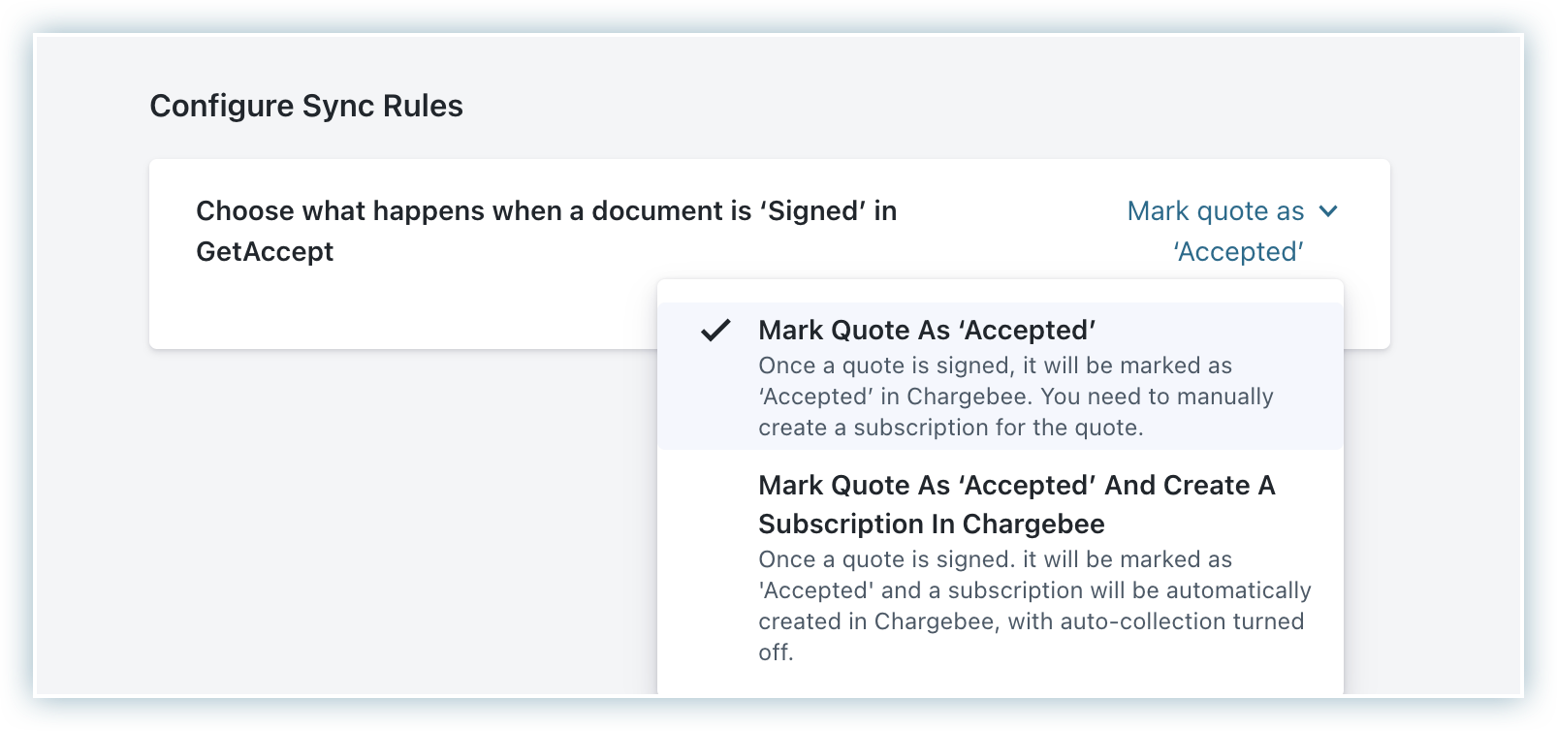Click 'created in Chargebee, with auto-collection turned' line
This screenshot has height=731, width=1557.
tap(1031, 621)
